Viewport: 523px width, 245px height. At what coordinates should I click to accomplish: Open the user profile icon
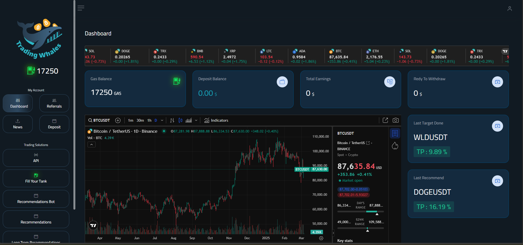coord(509,9)
